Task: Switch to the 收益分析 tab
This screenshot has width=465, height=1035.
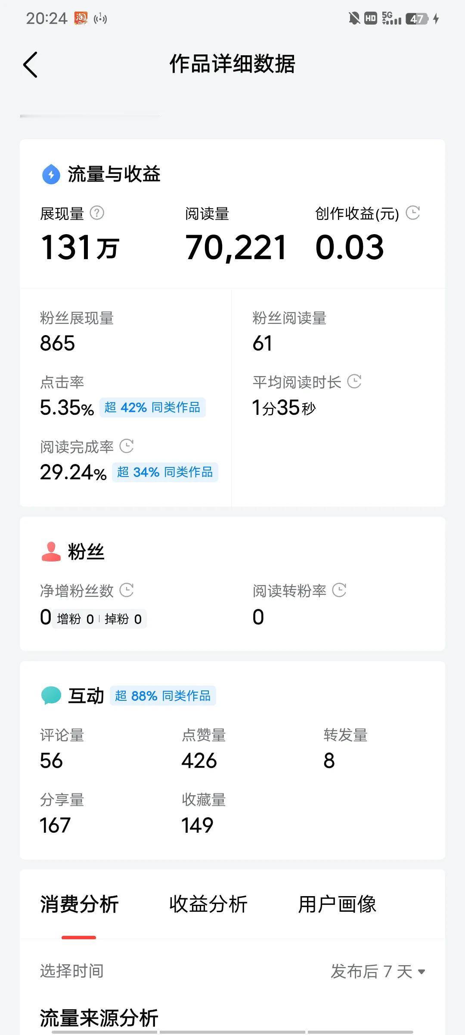Action: 208,904
